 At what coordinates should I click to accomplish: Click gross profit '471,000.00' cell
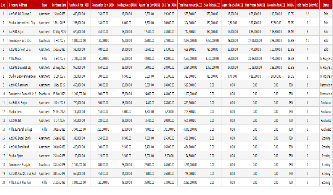click(x=276, y=58)
